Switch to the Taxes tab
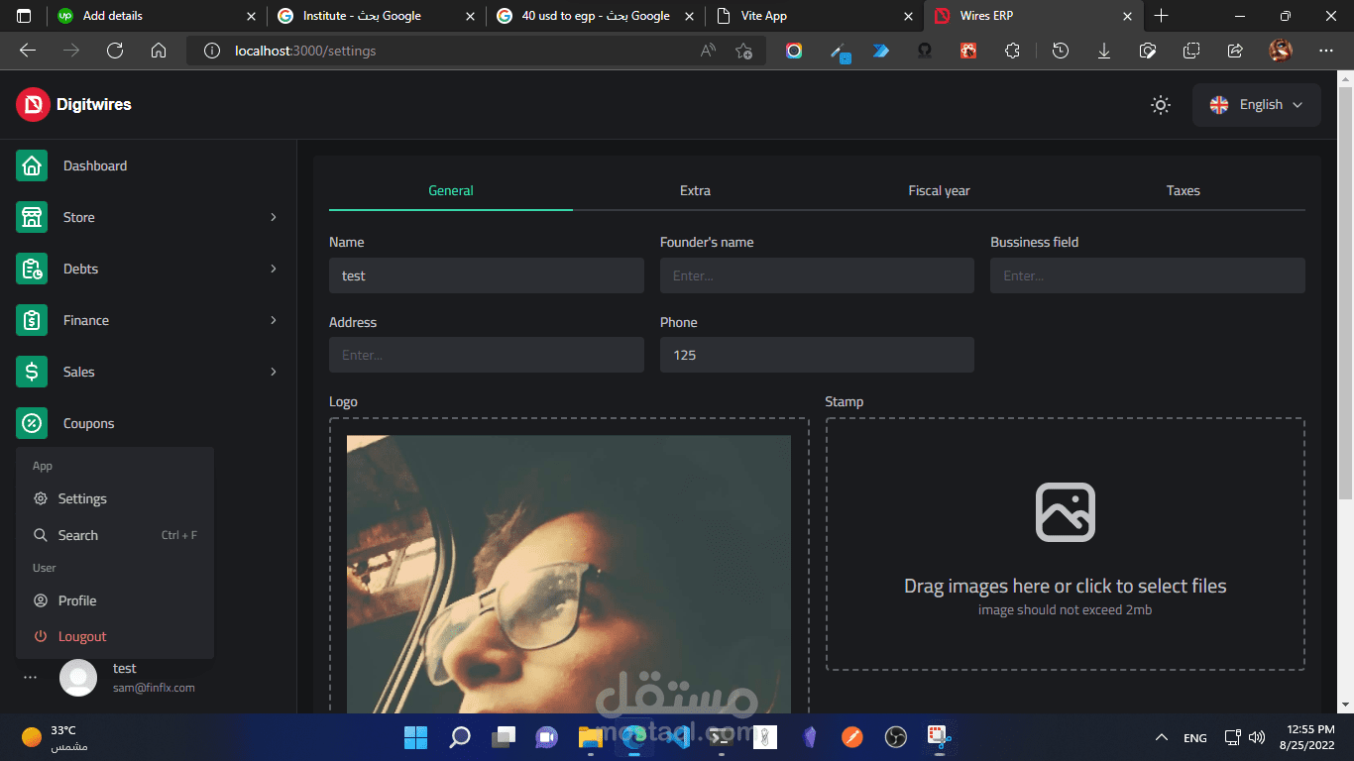 [1184, 190]
